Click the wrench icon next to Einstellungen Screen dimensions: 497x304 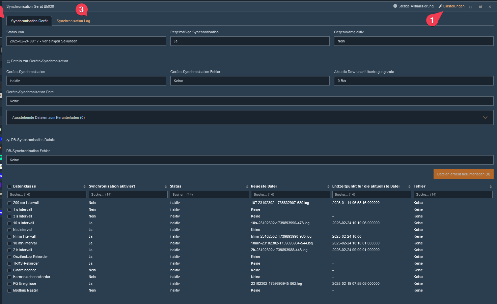(x=440, y=6)
